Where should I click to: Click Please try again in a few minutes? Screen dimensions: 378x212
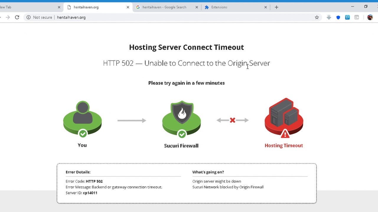186,83
